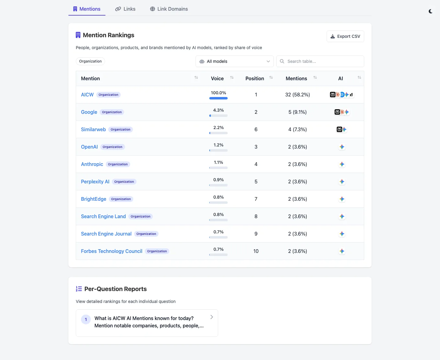Click the '32 (58.2%)' mentions cell

tap(298, 95)
